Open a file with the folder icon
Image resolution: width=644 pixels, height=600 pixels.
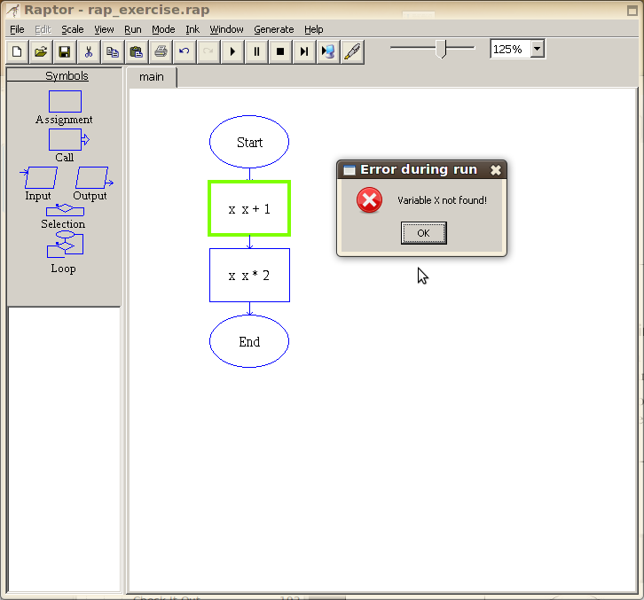click(41, 51)
